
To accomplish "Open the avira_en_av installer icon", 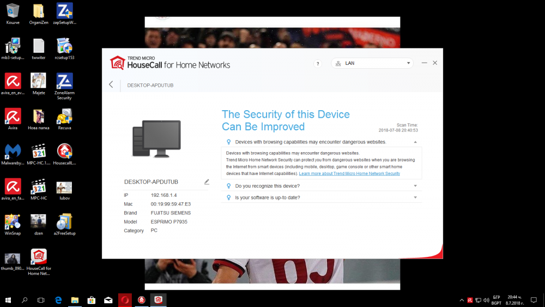I will 13,84.
